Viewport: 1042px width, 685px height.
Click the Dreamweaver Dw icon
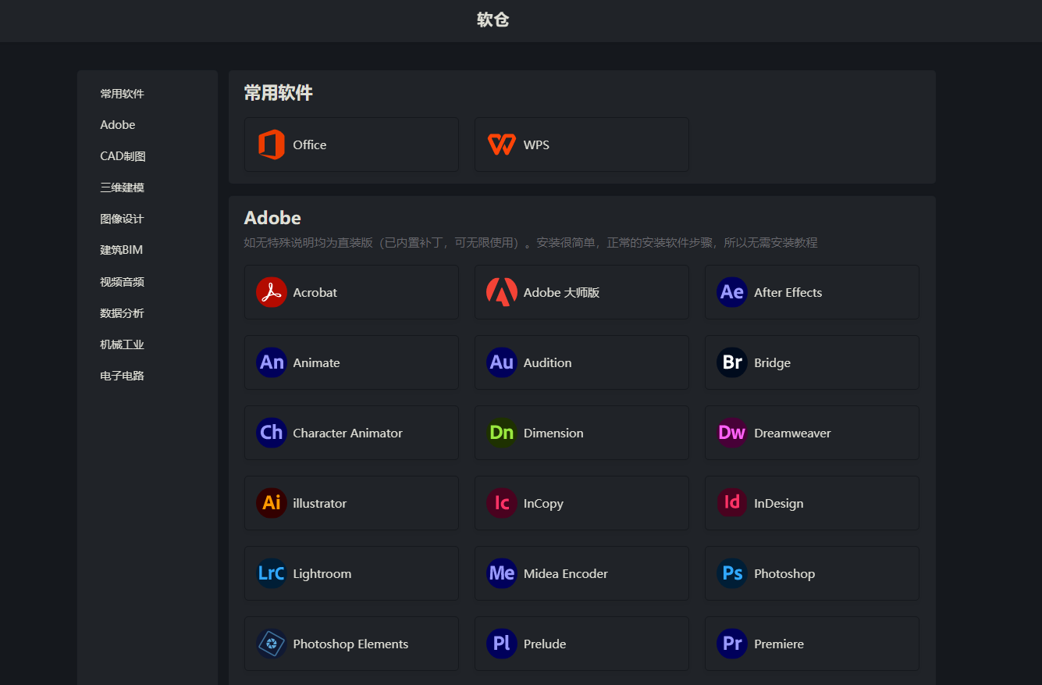tap(732, 433)
